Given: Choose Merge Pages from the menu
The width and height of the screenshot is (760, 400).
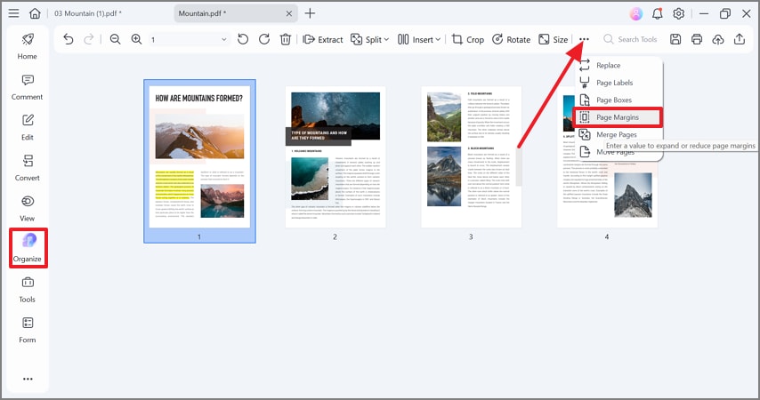Looking at the screenshot, I should pyautogui.click(x=619, y=134).
